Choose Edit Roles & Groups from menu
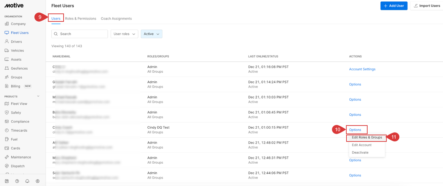Viewport: 443px width, 186px height. click(367, 137)
